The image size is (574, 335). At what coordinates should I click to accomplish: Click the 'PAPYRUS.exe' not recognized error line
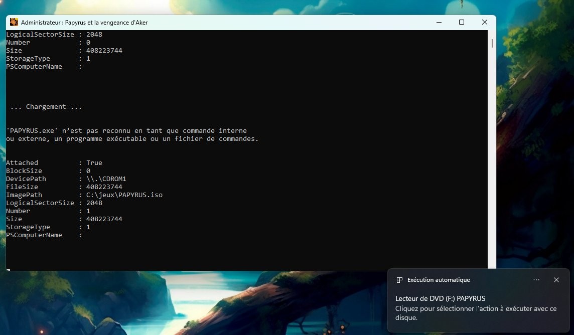pyautogui.click(x=126, y=130)
